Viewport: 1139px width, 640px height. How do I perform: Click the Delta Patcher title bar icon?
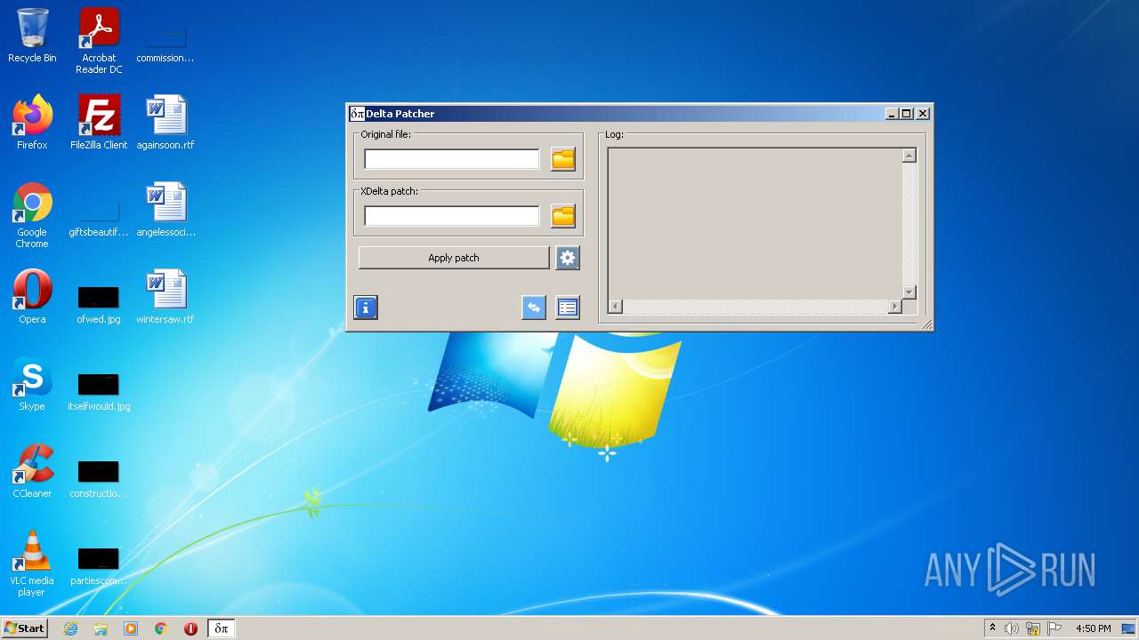(357, 114)
